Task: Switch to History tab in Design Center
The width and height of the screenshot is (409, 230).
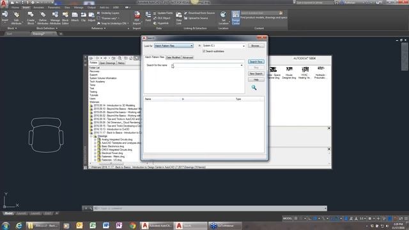Action: (121, 63)
